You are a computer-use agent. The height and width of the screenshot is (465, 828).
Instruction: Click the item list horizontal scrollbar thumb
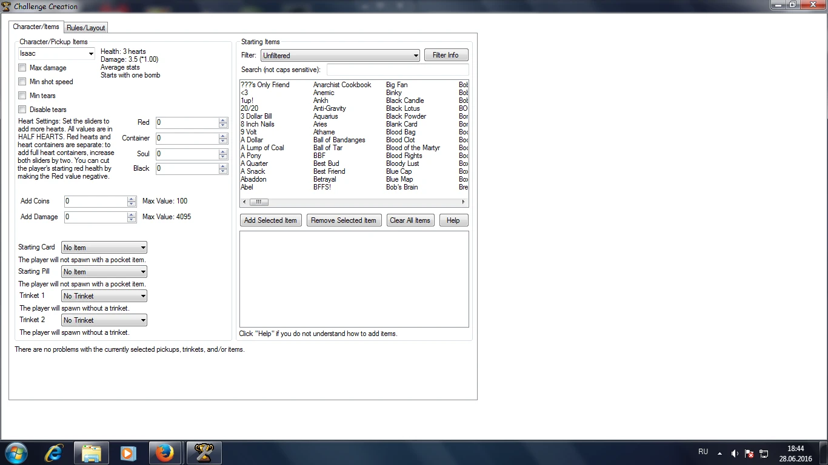[258, 202]
